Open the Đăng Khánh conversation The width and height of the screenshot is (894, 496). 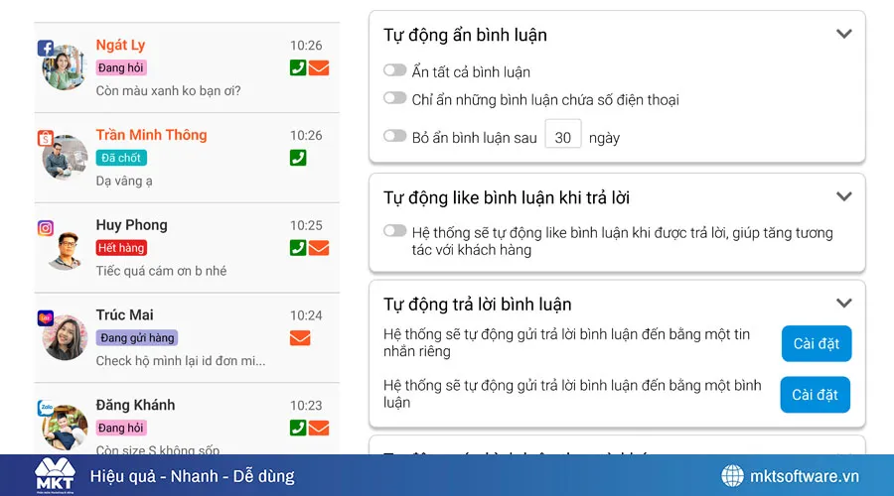coord(187,419)
